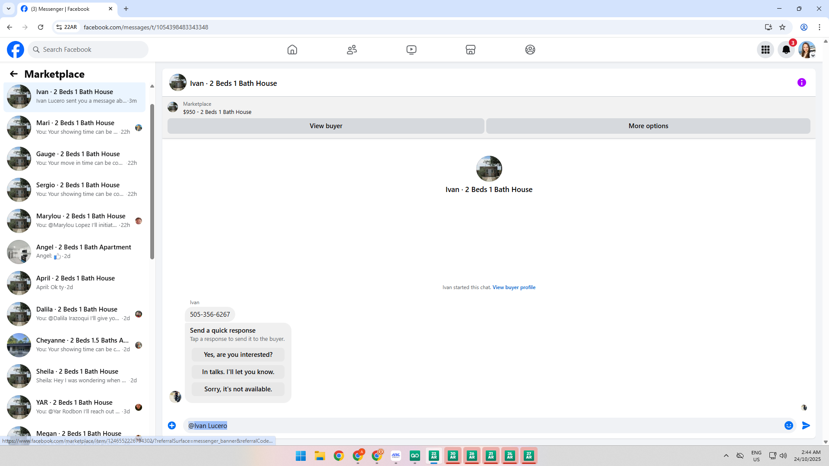This screenshot has height=466, width=829.
Task: Show hidden system tray icons
Action: click(x=726, y=456)
